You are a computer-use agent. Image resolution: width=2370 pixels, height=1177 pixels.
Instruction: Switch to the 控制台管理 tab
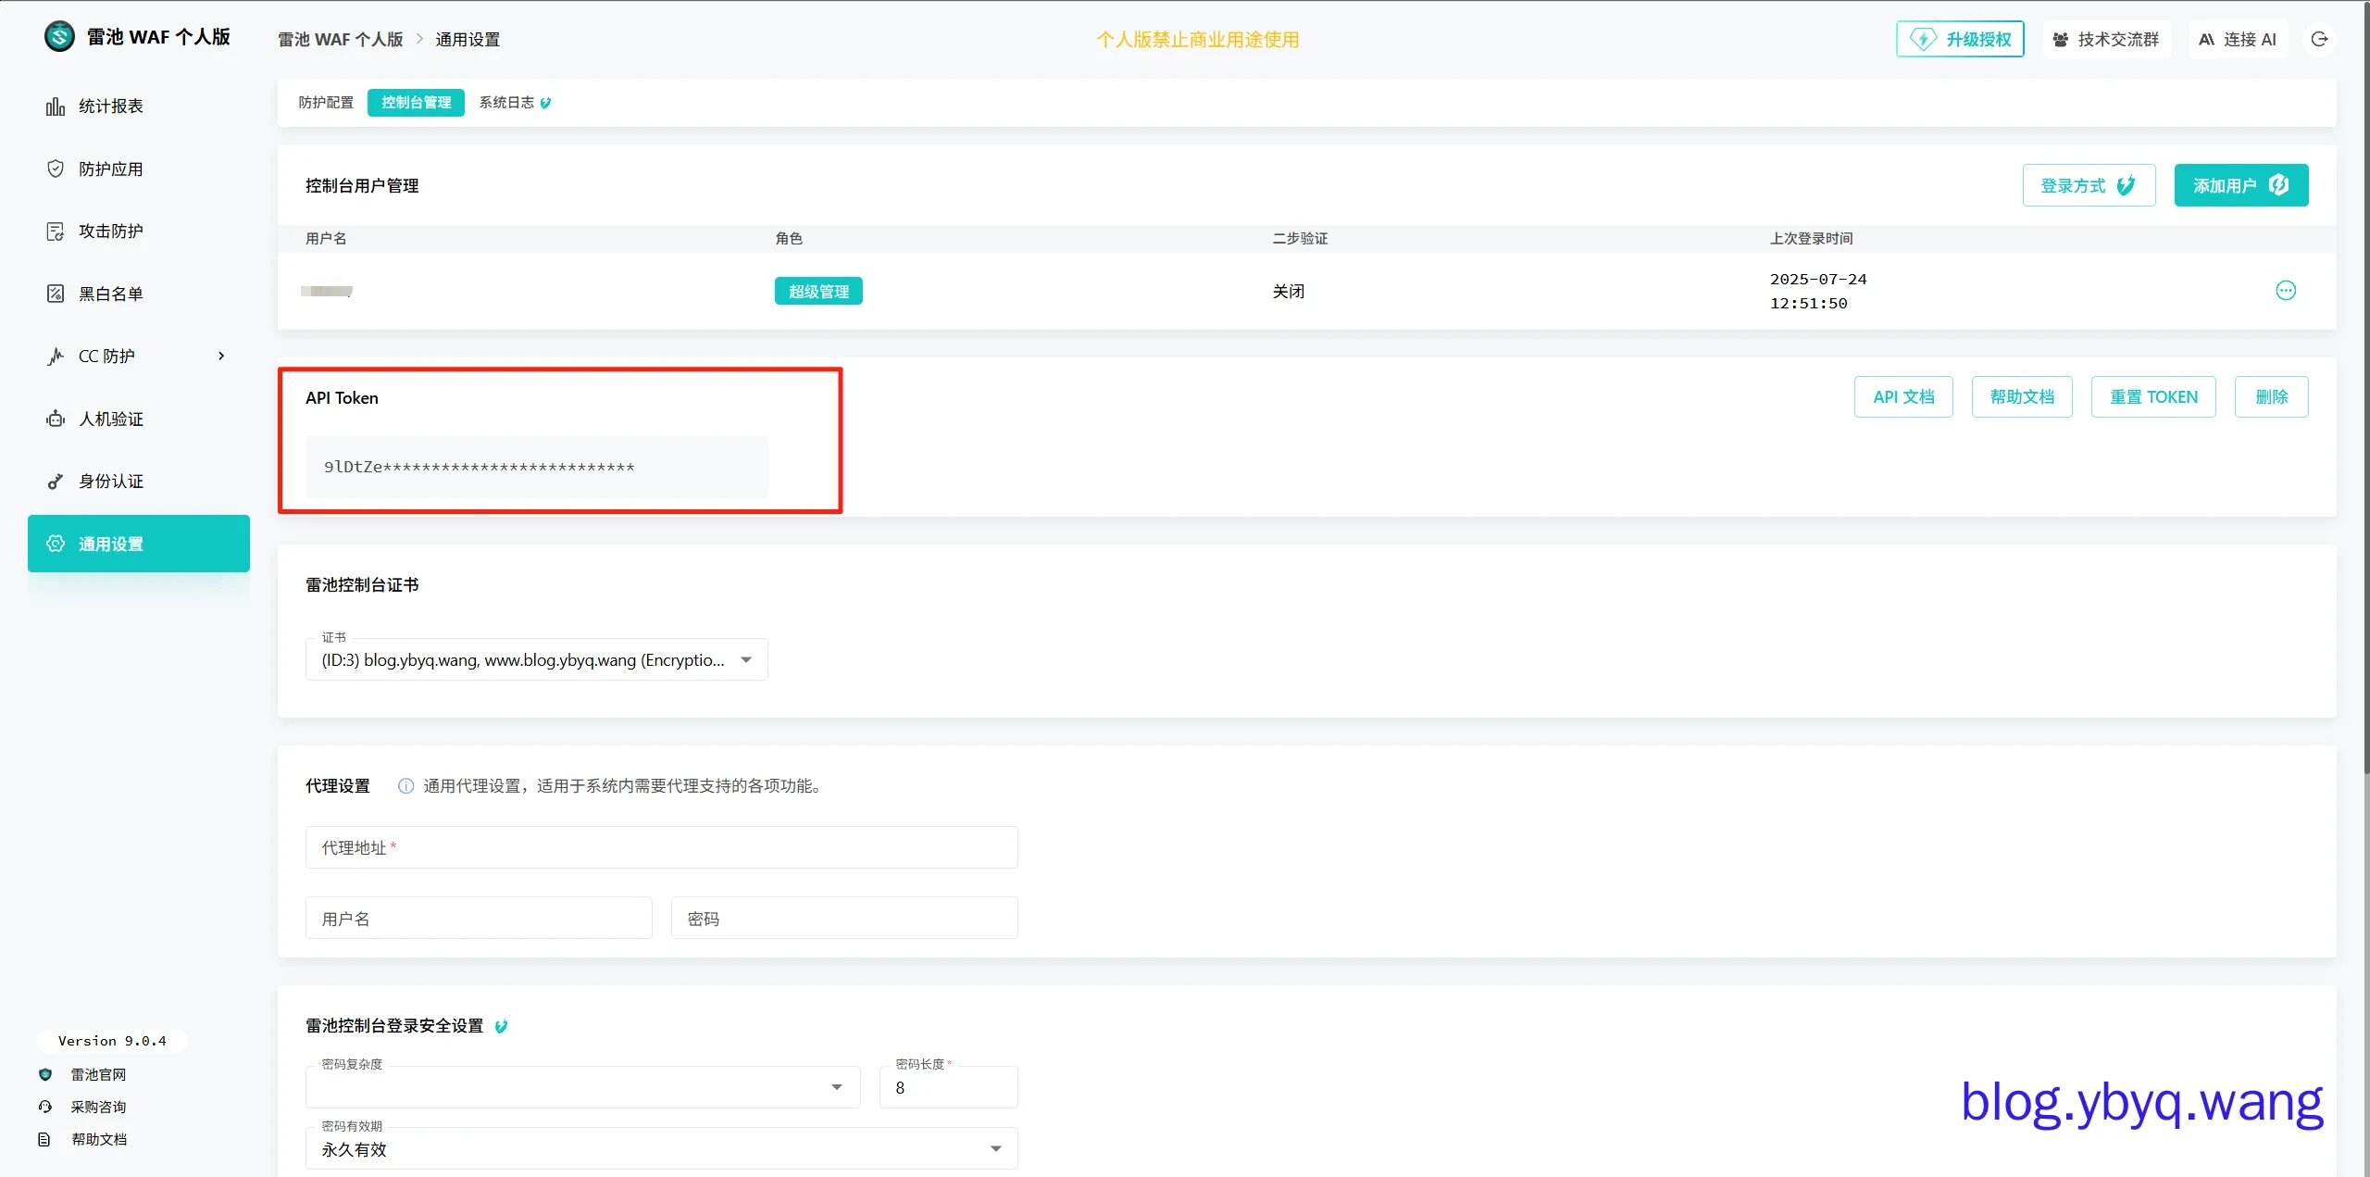tap(416, 103)
